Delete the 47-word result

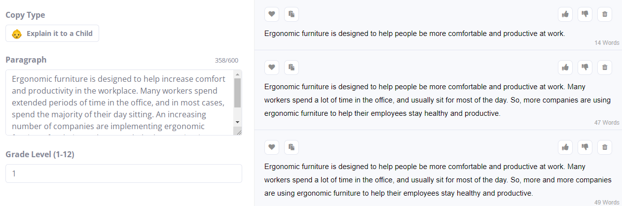(605, 67)
